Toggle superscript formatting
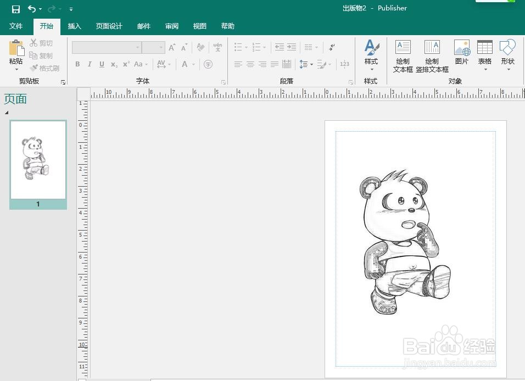Screen dimensions: 525x381 click(x=126, y=64)
